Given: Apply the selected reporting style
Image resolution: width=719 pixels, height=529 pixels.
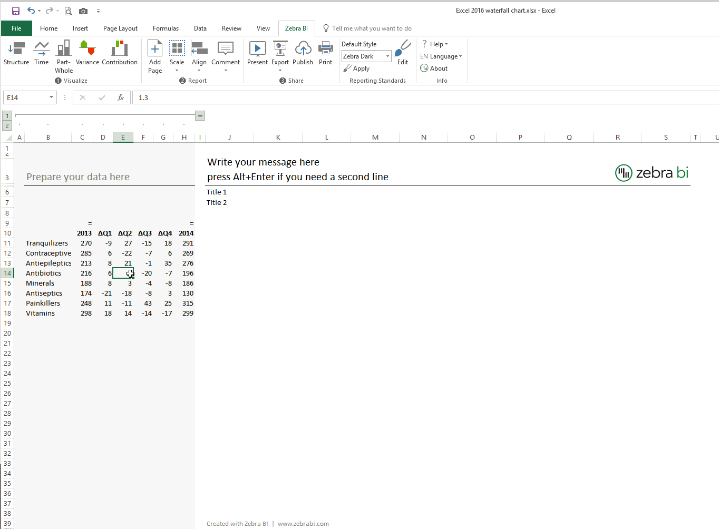Looking at the screenshot, I should point(357,68).
